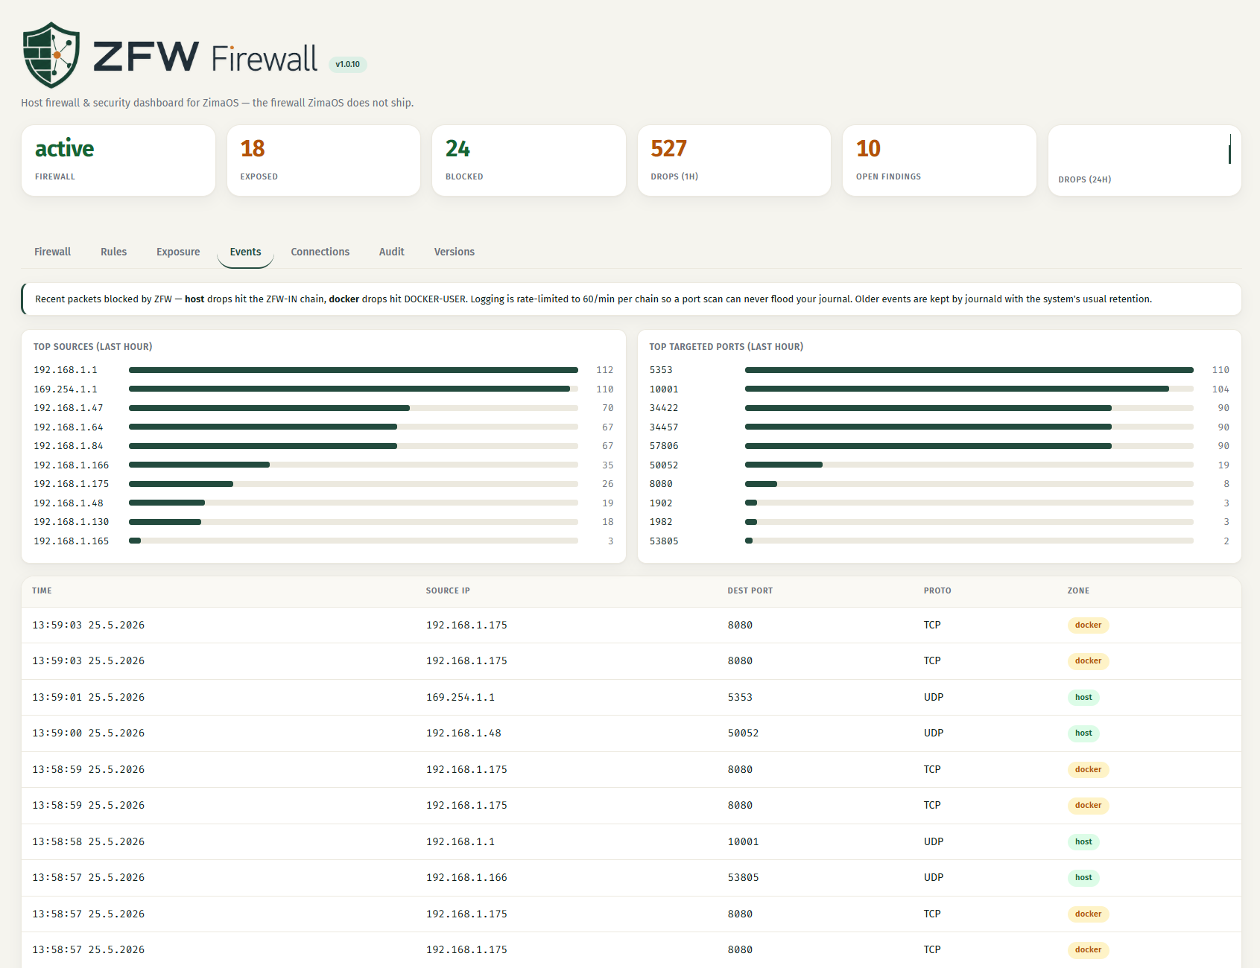Click the SOURCE IP column header
Screen dimensions: 1260x968
click(x=448, y=590)
